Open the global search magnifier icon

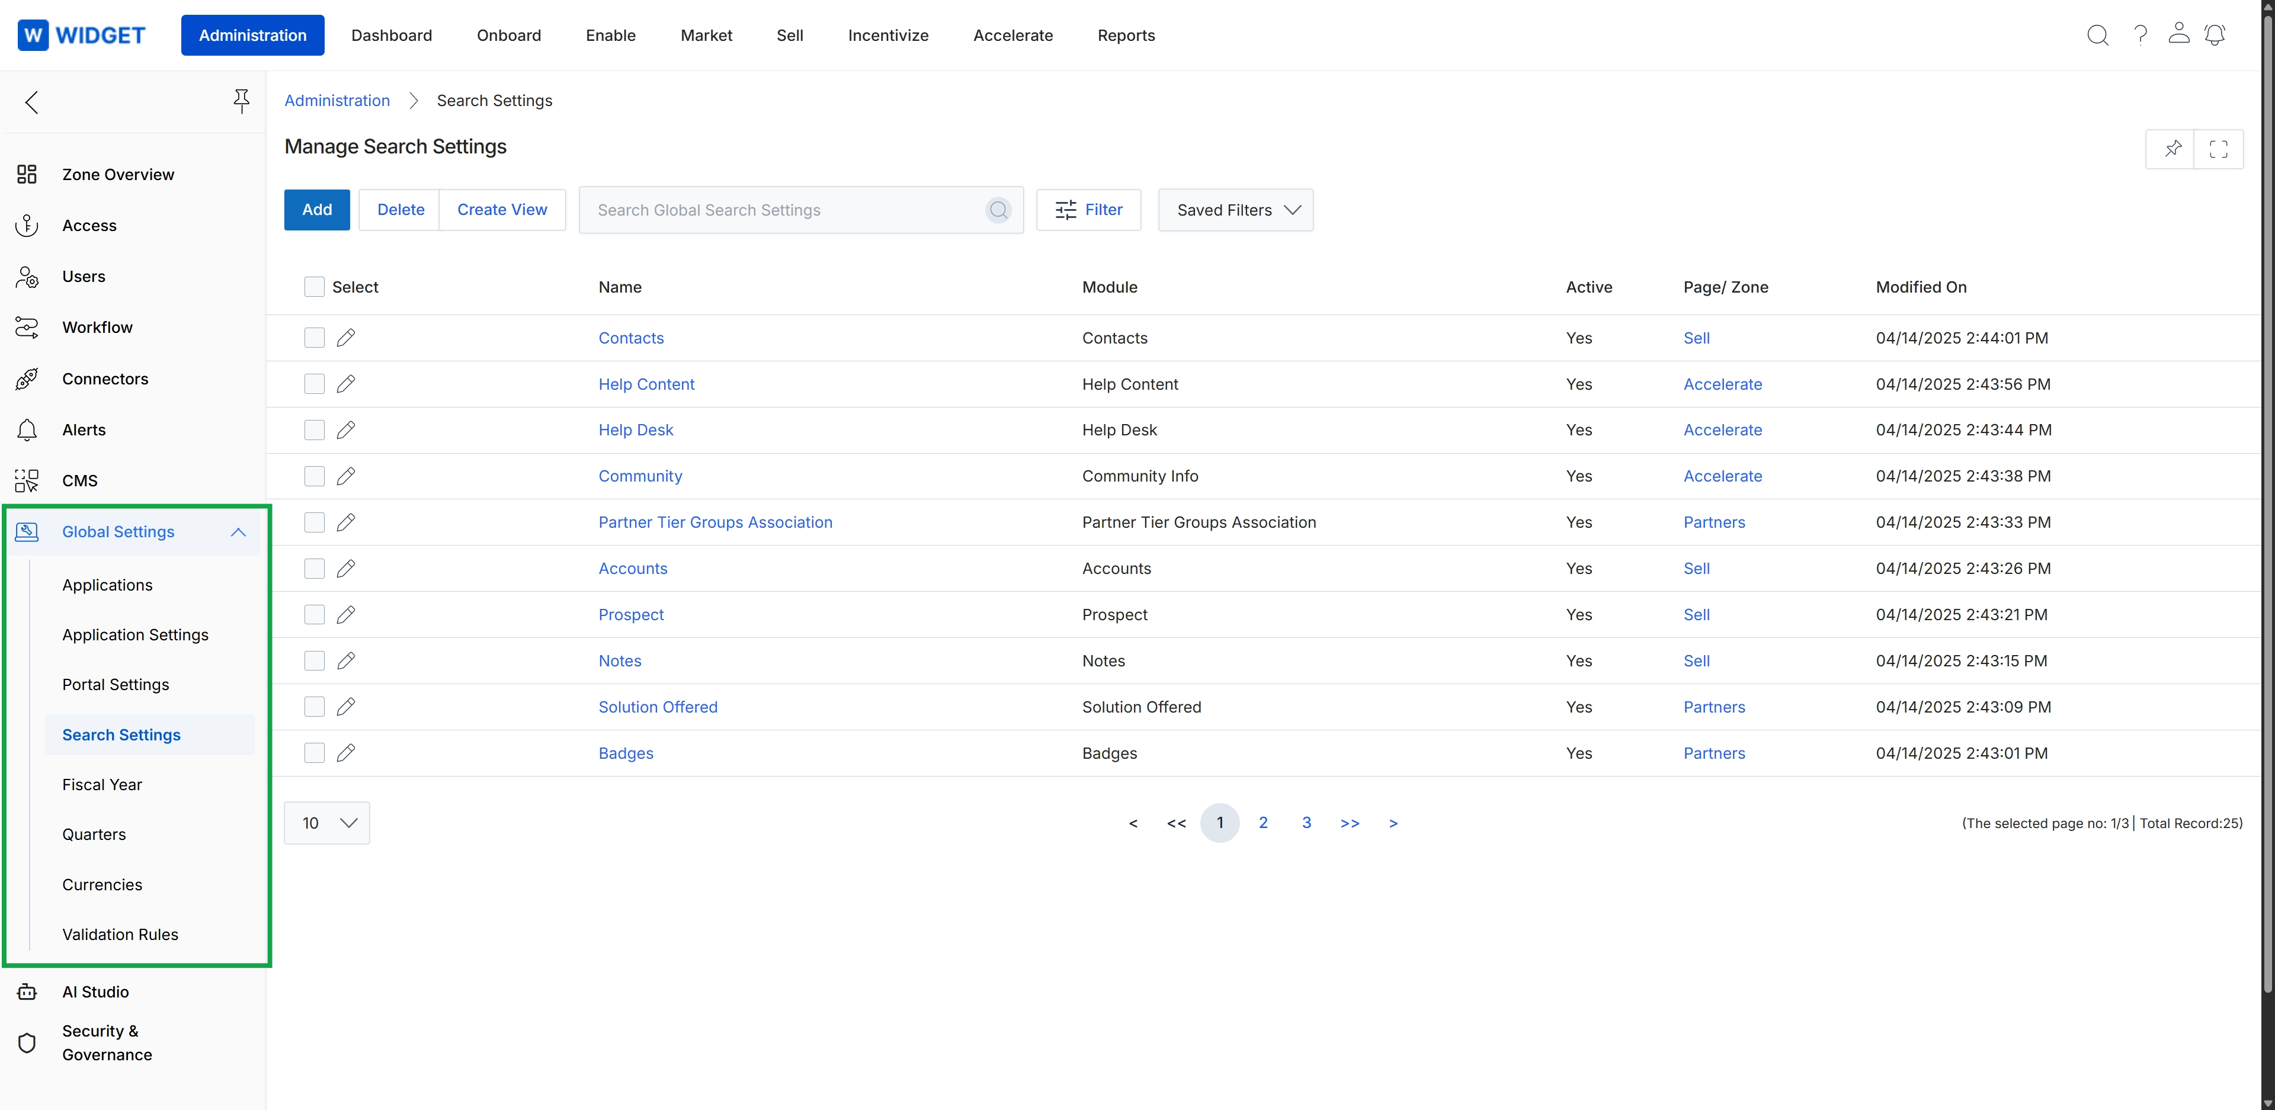2097,36
